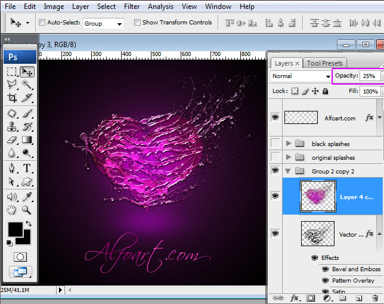Viewport: 384px width, 304px height.
Task: Select the Rectangular Marquee tool
Action: 12,72
